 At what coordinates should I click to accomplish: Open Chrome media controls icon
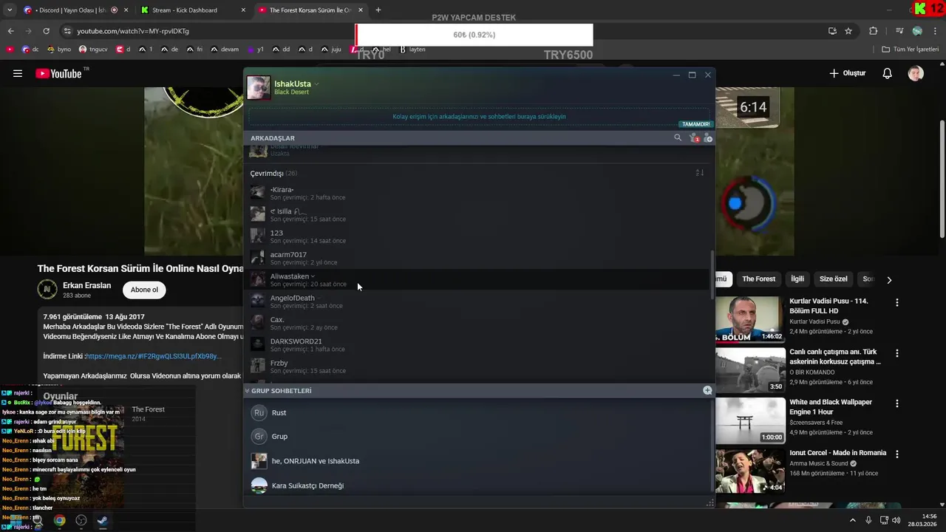point(899,31)
